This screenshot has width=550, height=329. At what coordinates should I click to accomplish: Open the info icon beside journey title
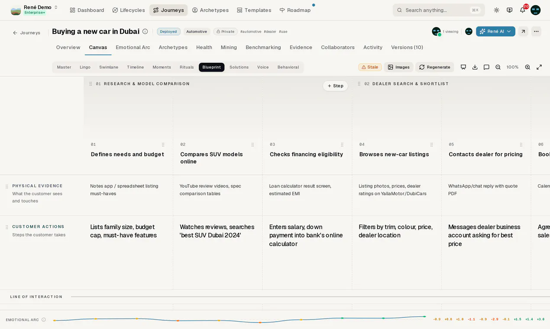(145, 32)
